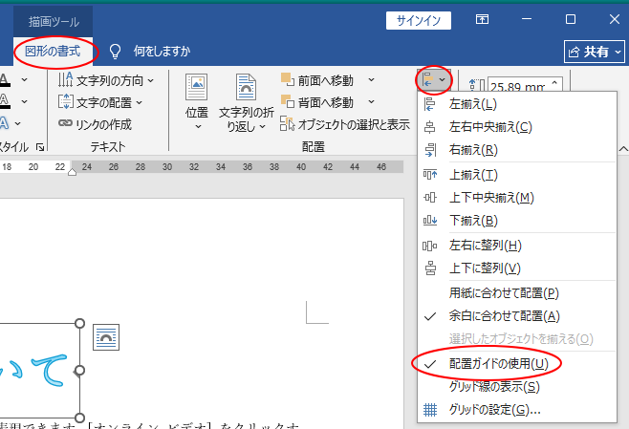Expand the text fill color dropdown arrow
The height and width of the screenshot is (429, 629).
tap(25, 80)
